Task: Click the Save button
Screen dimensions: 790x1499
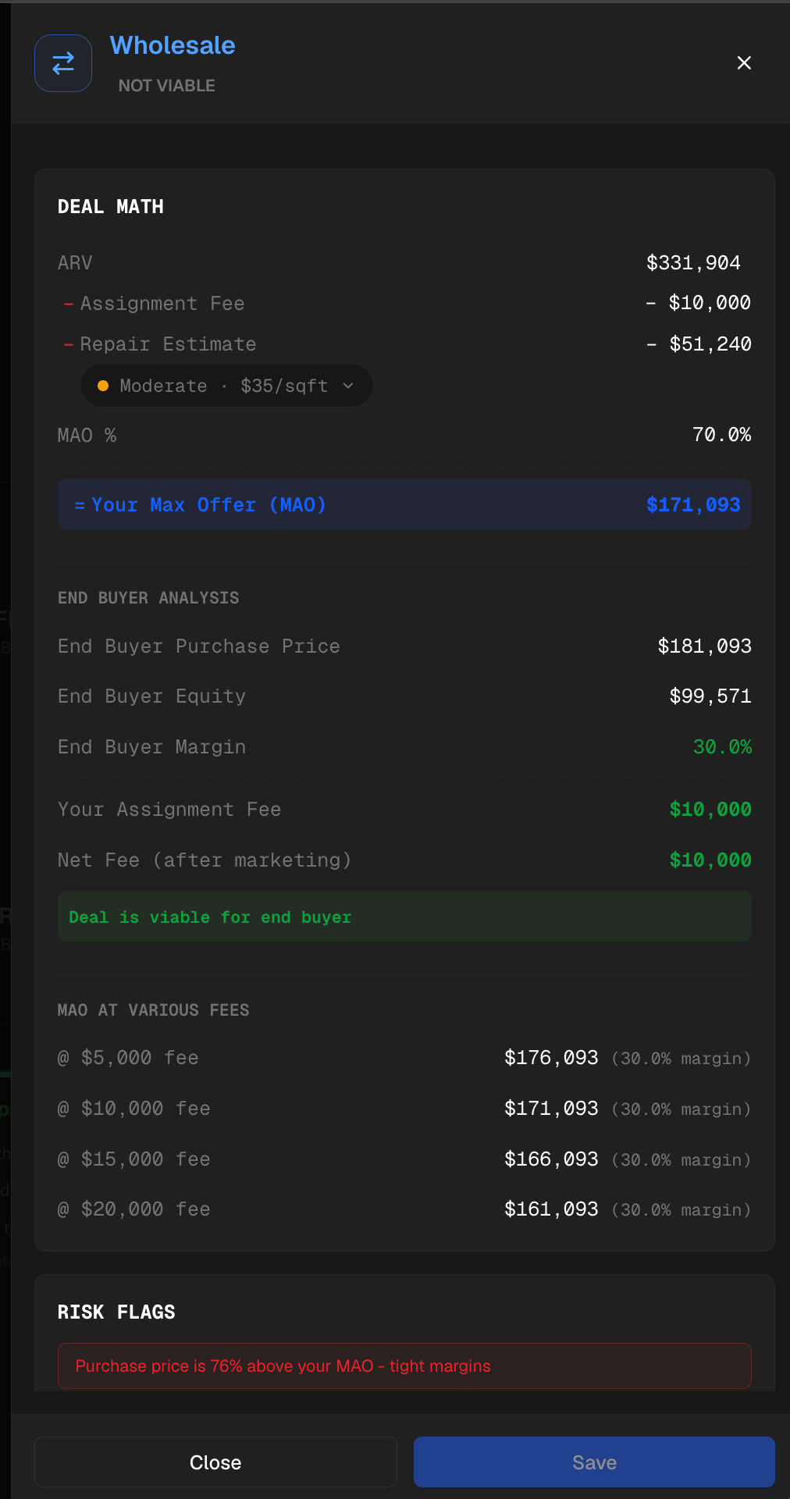Action: 593,1462
